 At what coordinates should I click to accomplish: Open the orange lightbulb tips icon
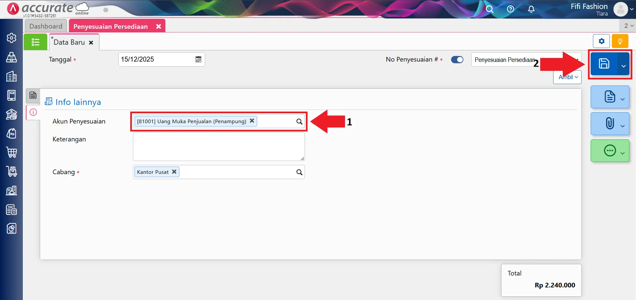(x=620, y=41)
